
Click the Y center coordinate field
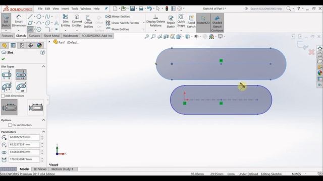coord(24,144)
